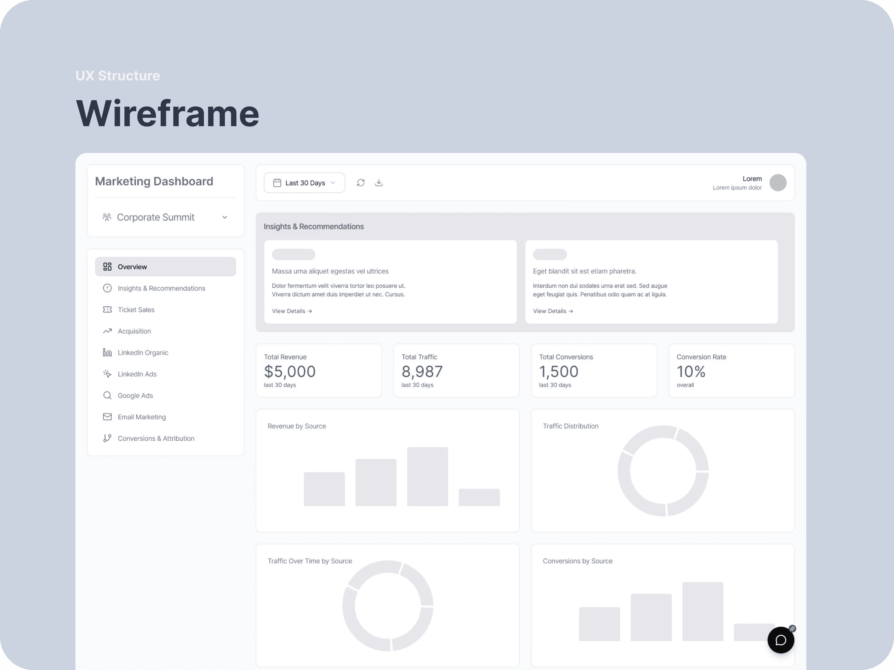Click the Total Revenue metric card
Viewport: 894px width, 670px height.
pyautogui.click(x=319, y=370)
